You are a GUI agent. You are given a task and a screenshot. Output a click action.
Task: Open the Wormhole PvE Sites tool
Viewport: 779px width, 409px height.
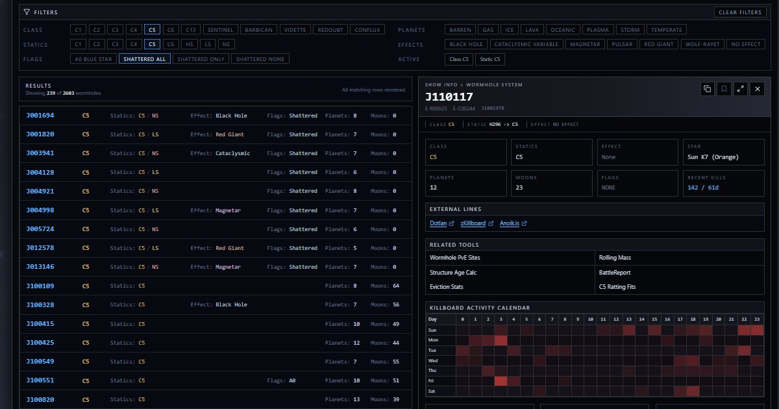coord(510,258)
